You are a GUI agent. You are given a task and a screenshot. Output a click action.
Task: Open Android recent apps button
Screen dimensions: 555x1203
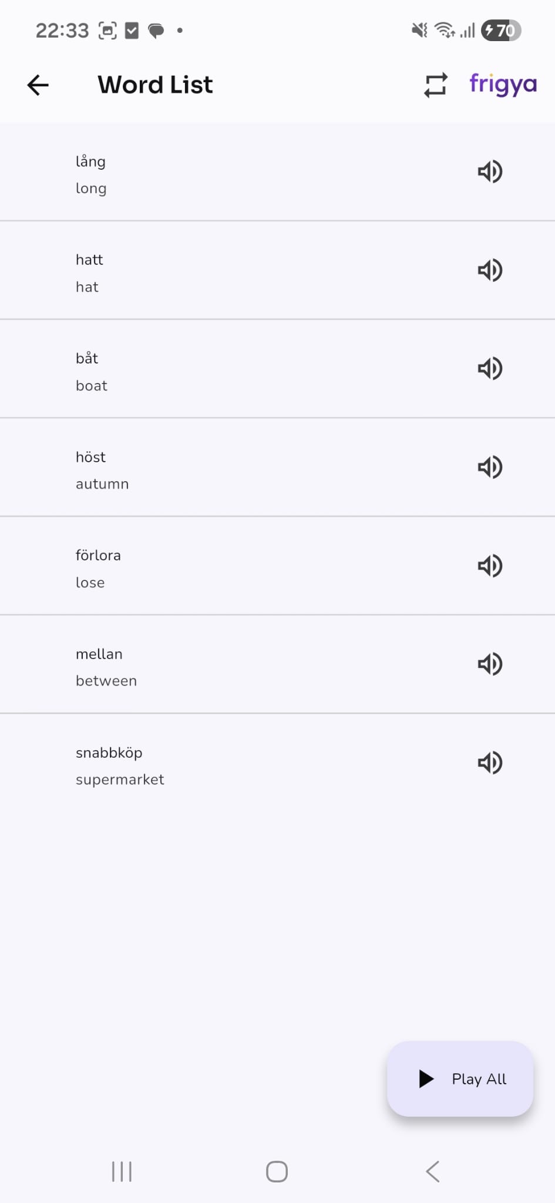coord(122,1171)
